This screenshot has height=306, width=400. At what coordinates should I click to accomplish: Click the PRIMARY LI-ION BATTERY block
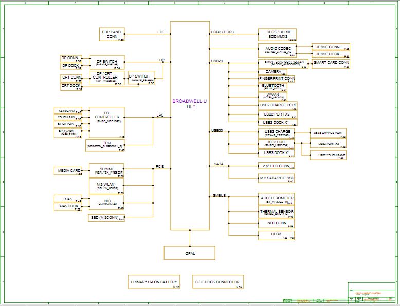[x=154, y=282]
